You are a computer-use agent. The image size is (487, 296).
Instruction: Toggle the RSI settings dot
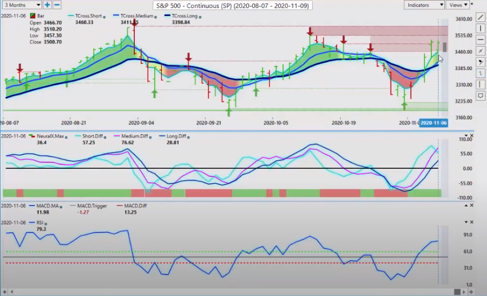46,223
